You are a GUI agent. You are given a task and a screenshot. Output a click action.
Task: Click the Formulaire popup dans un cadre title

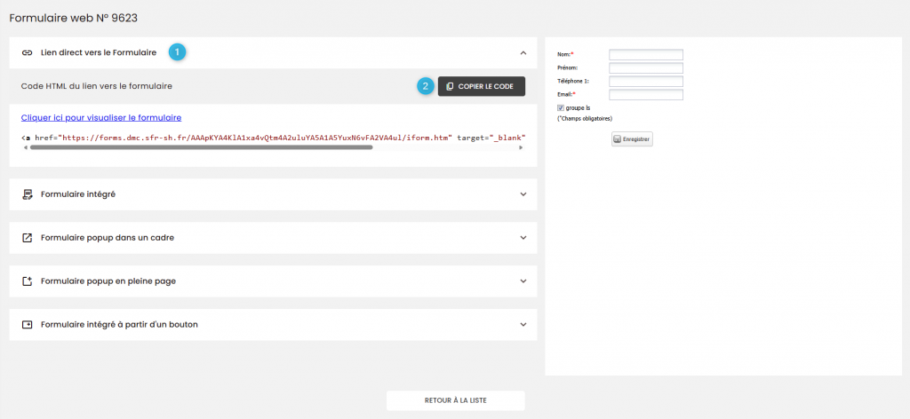pyautogui.click(x=108, y=238)
